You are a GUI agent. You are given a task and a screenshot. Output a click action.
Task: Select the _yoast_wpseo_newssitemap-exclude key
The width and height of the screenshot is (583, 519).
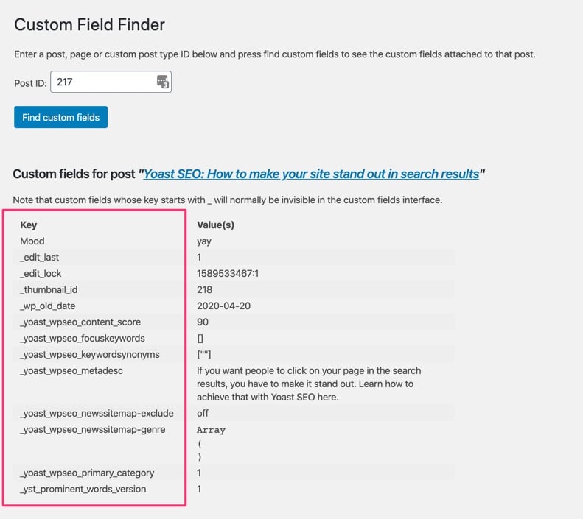pyautogui.click(x=97, y=413)
